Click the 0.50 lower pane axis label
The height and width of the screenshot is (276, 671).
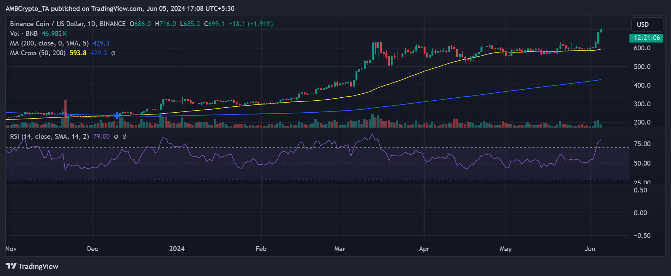click(x=640, y=190)
